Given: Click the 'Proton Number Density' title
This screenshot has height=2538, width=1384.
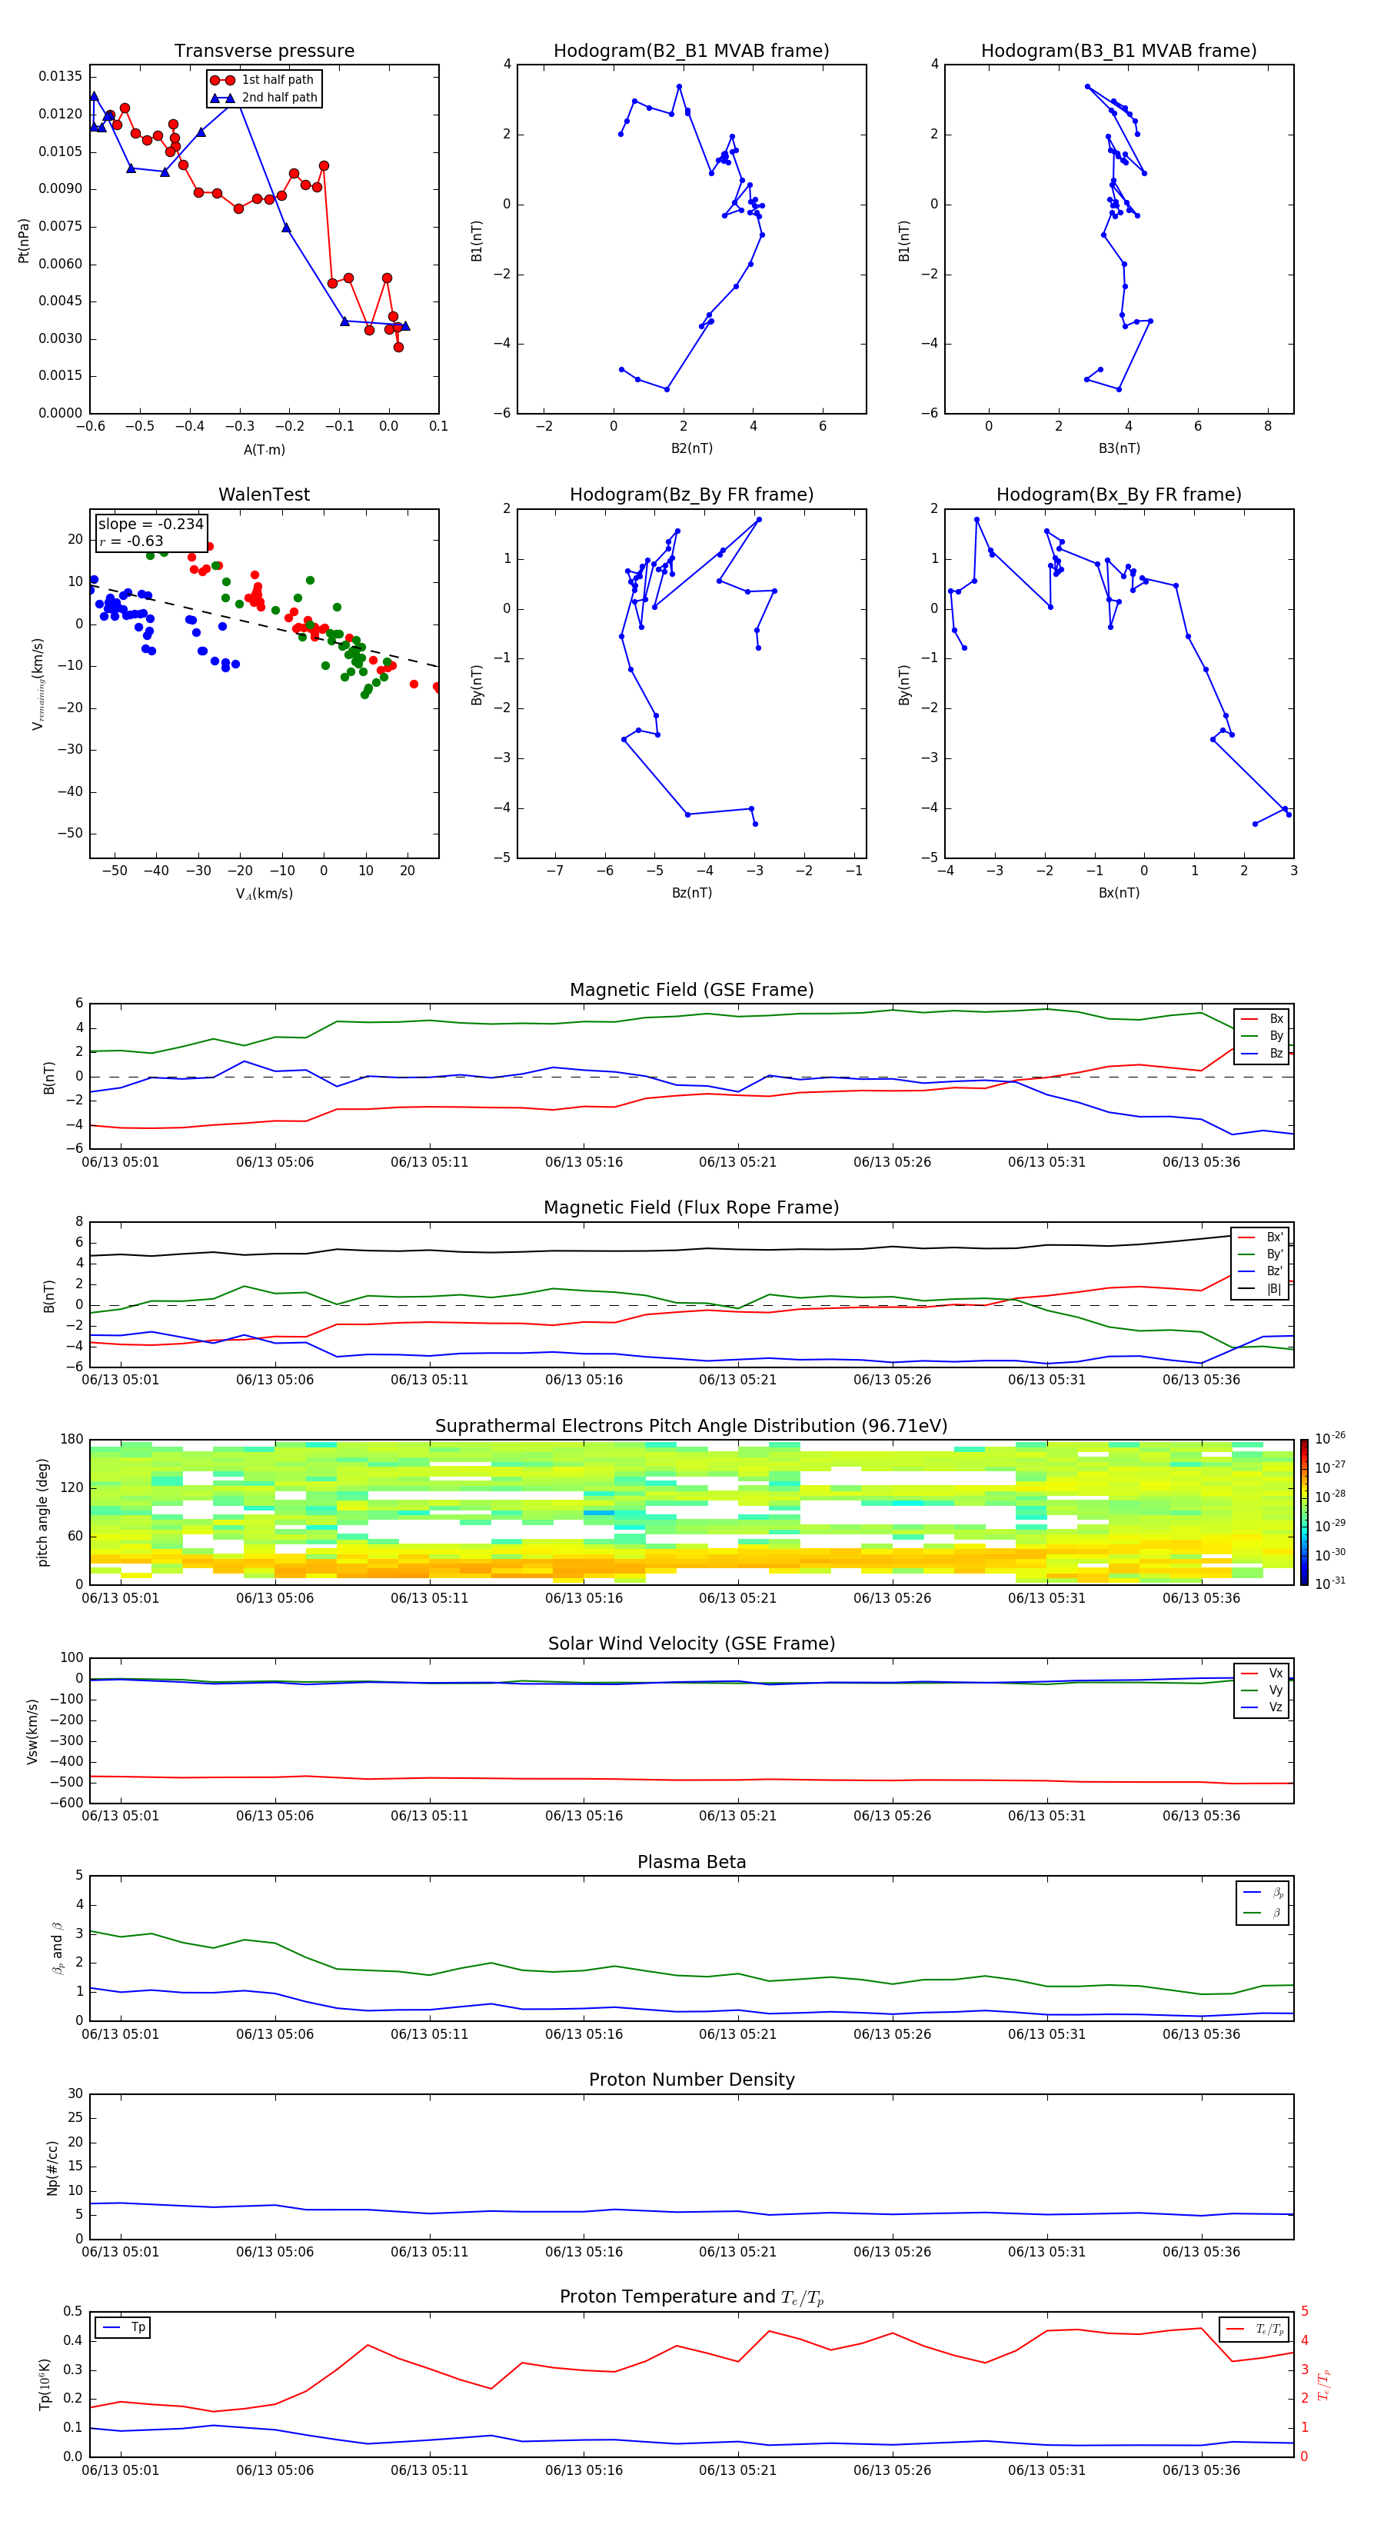Looking at the screenshot, I should [691, 2080].
